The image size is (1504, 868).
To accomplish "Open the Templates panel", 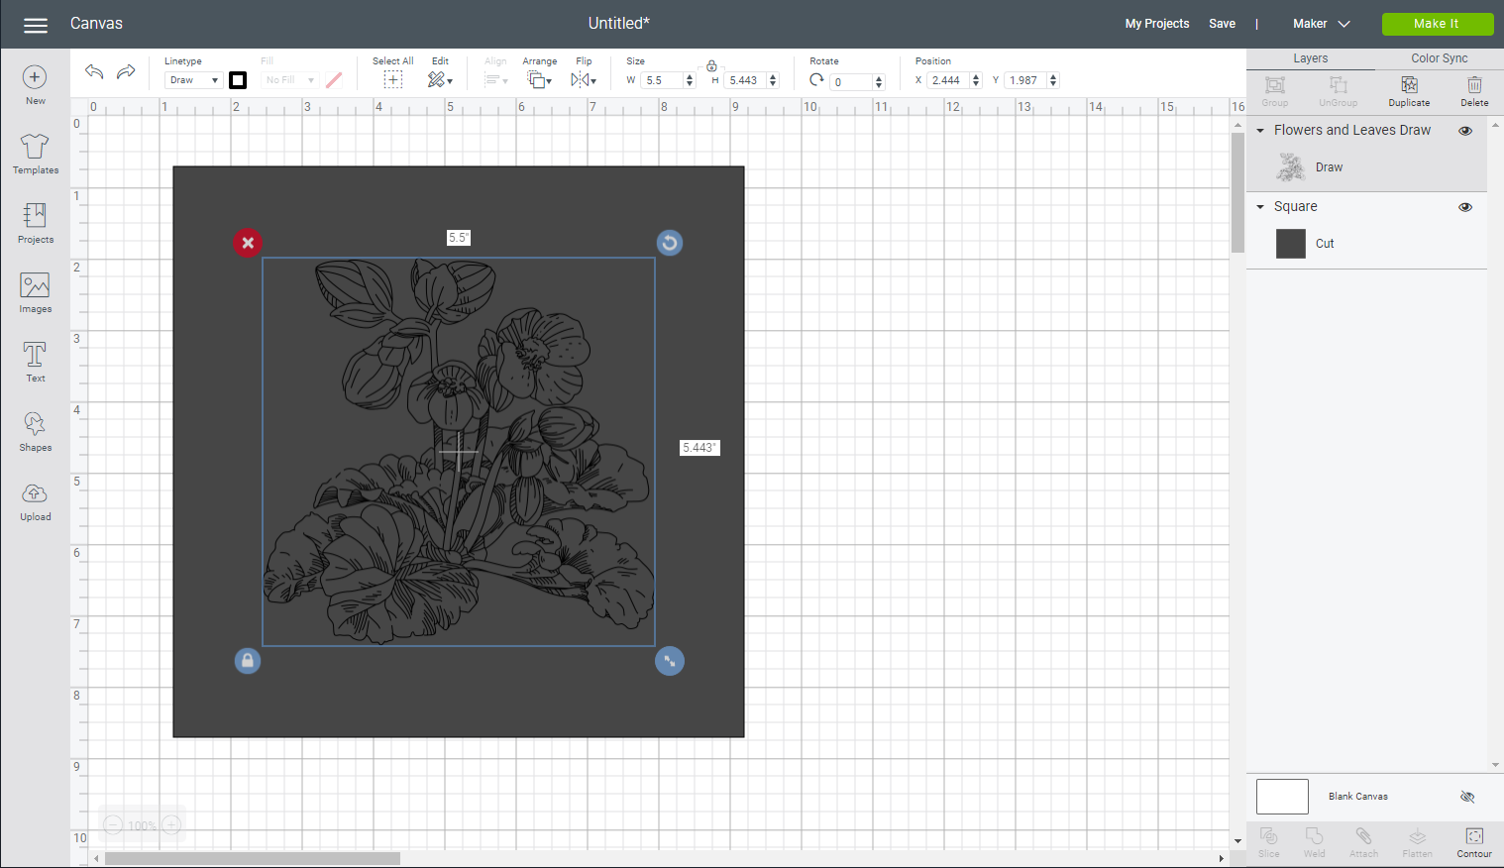I will (35, 154).
